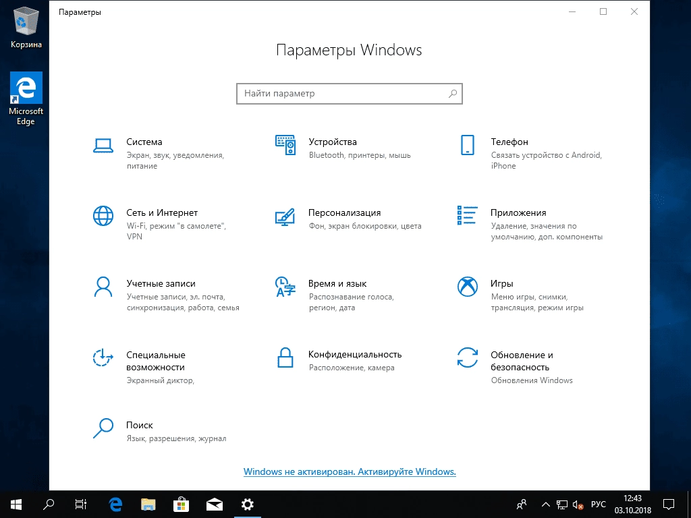This screenshot has width=691, height=518.
Task: Open the Учетные записи title
Action: pyautogui.click(x=161, y=284)
